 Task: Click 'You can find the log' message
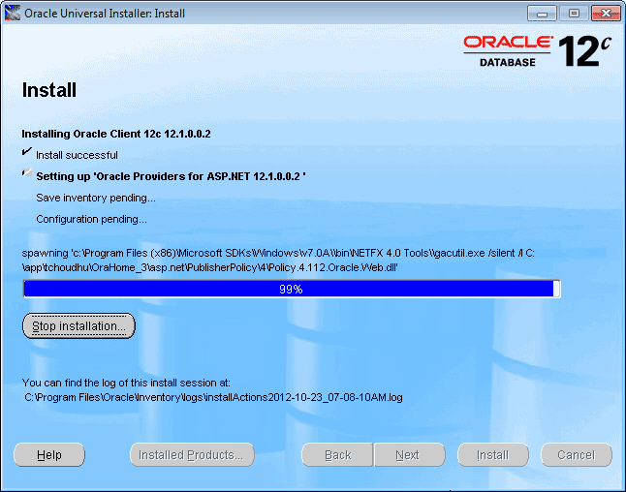point(126,383)
